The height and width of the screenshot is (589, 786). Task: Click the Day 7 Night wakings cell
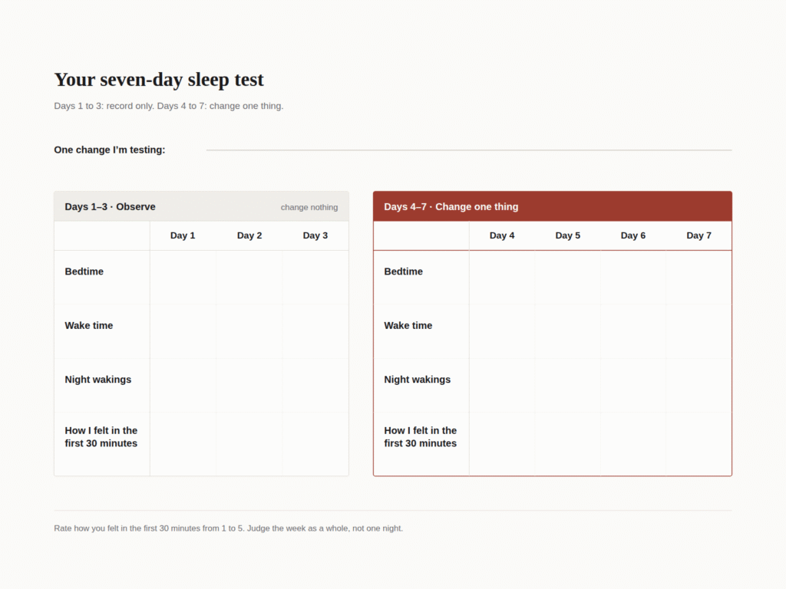point(698,386)
